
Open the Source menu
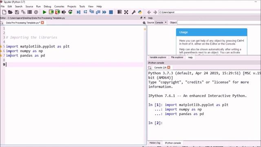(29, 7)
